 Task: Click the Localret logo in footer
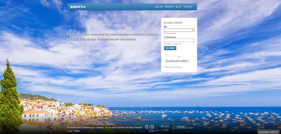pos(165,130)
